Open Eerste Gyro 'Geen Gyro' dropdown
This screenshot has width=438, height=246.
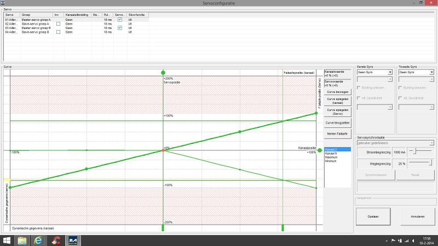point(374,72)
